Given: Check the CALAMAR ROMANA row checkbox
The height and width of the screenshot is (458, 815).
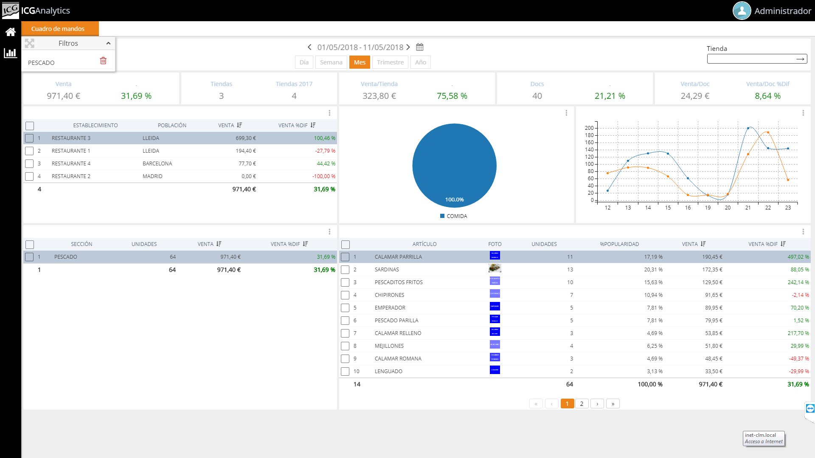Looking at the screenshot, I should [x=345, y=359].
